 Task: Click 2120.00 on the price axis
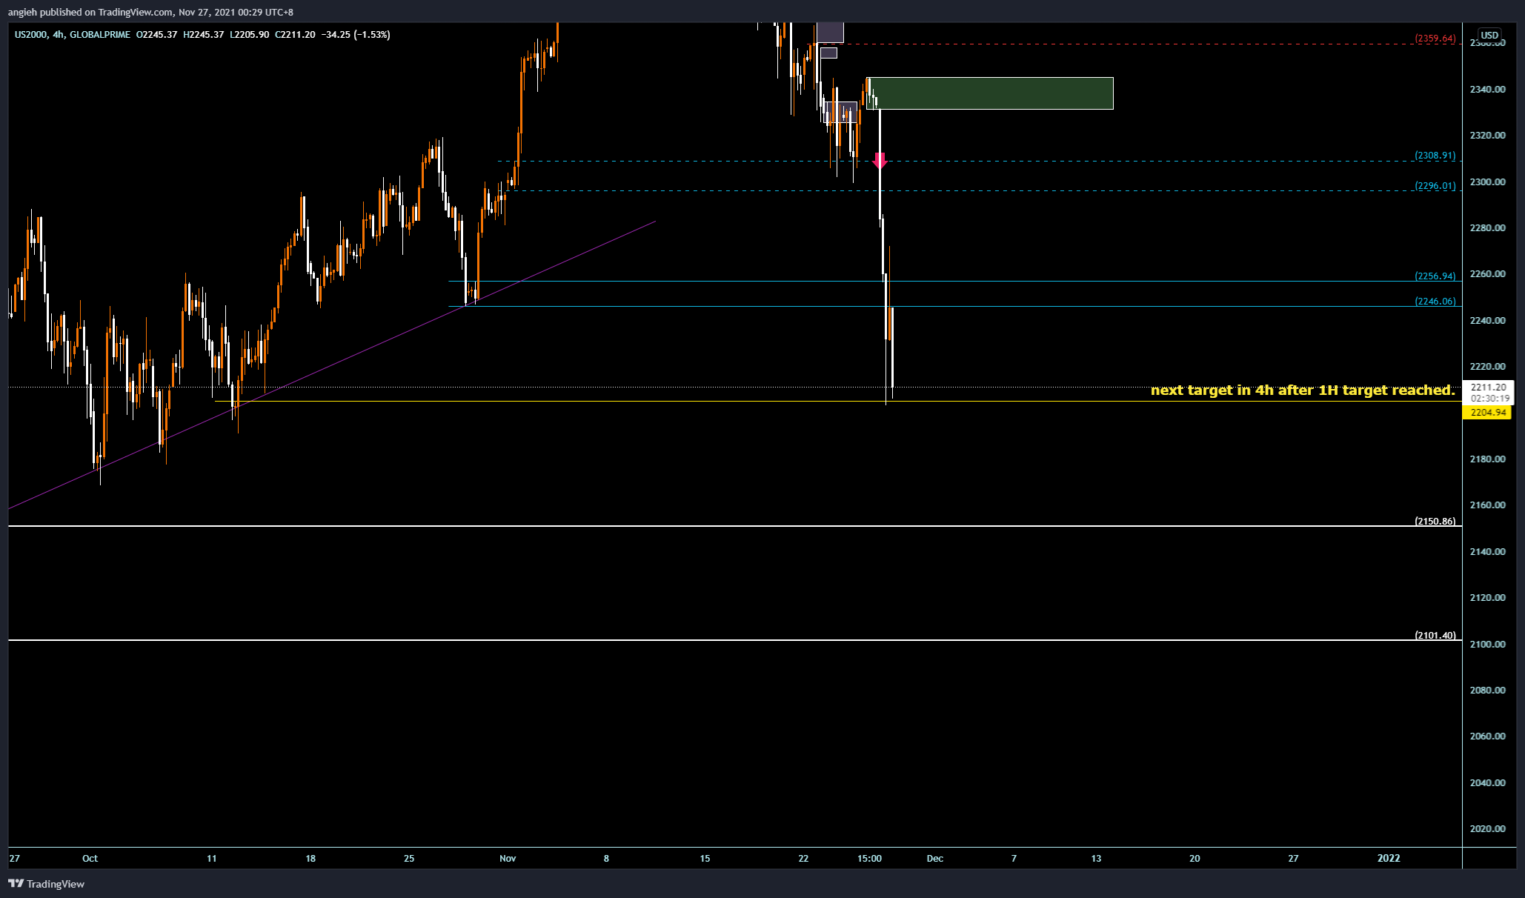1487,598
